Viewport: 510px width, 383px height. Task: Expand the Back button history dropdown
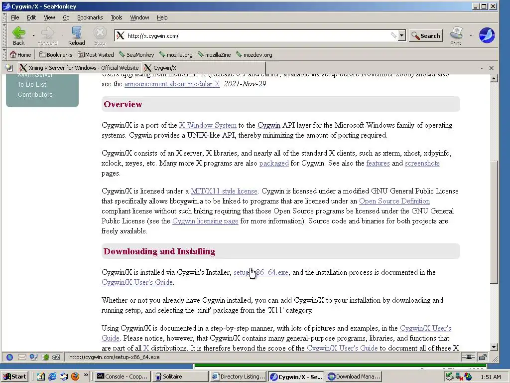pyautogui.click(x=33, y=35)
